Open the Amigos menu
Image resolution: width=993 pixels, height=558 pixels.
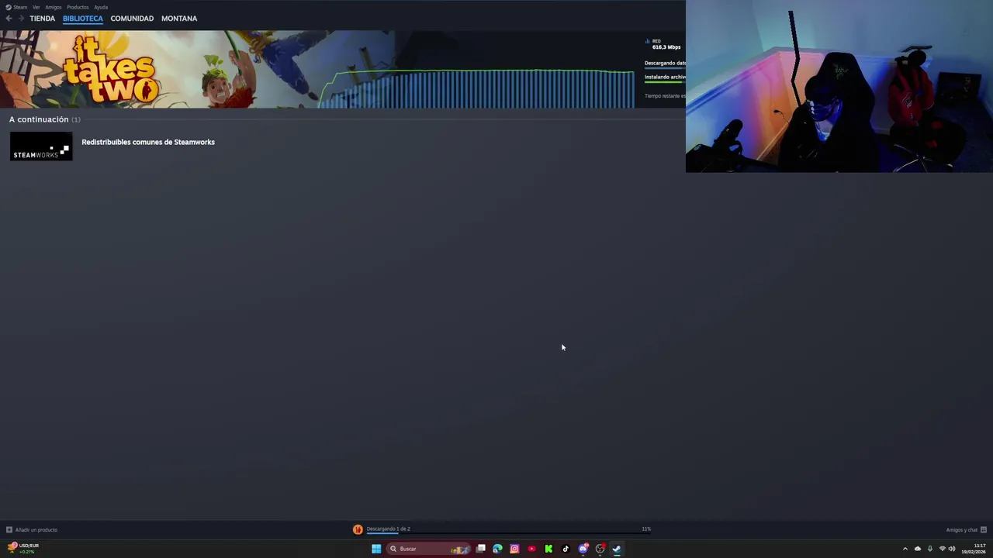click(53, 7)
